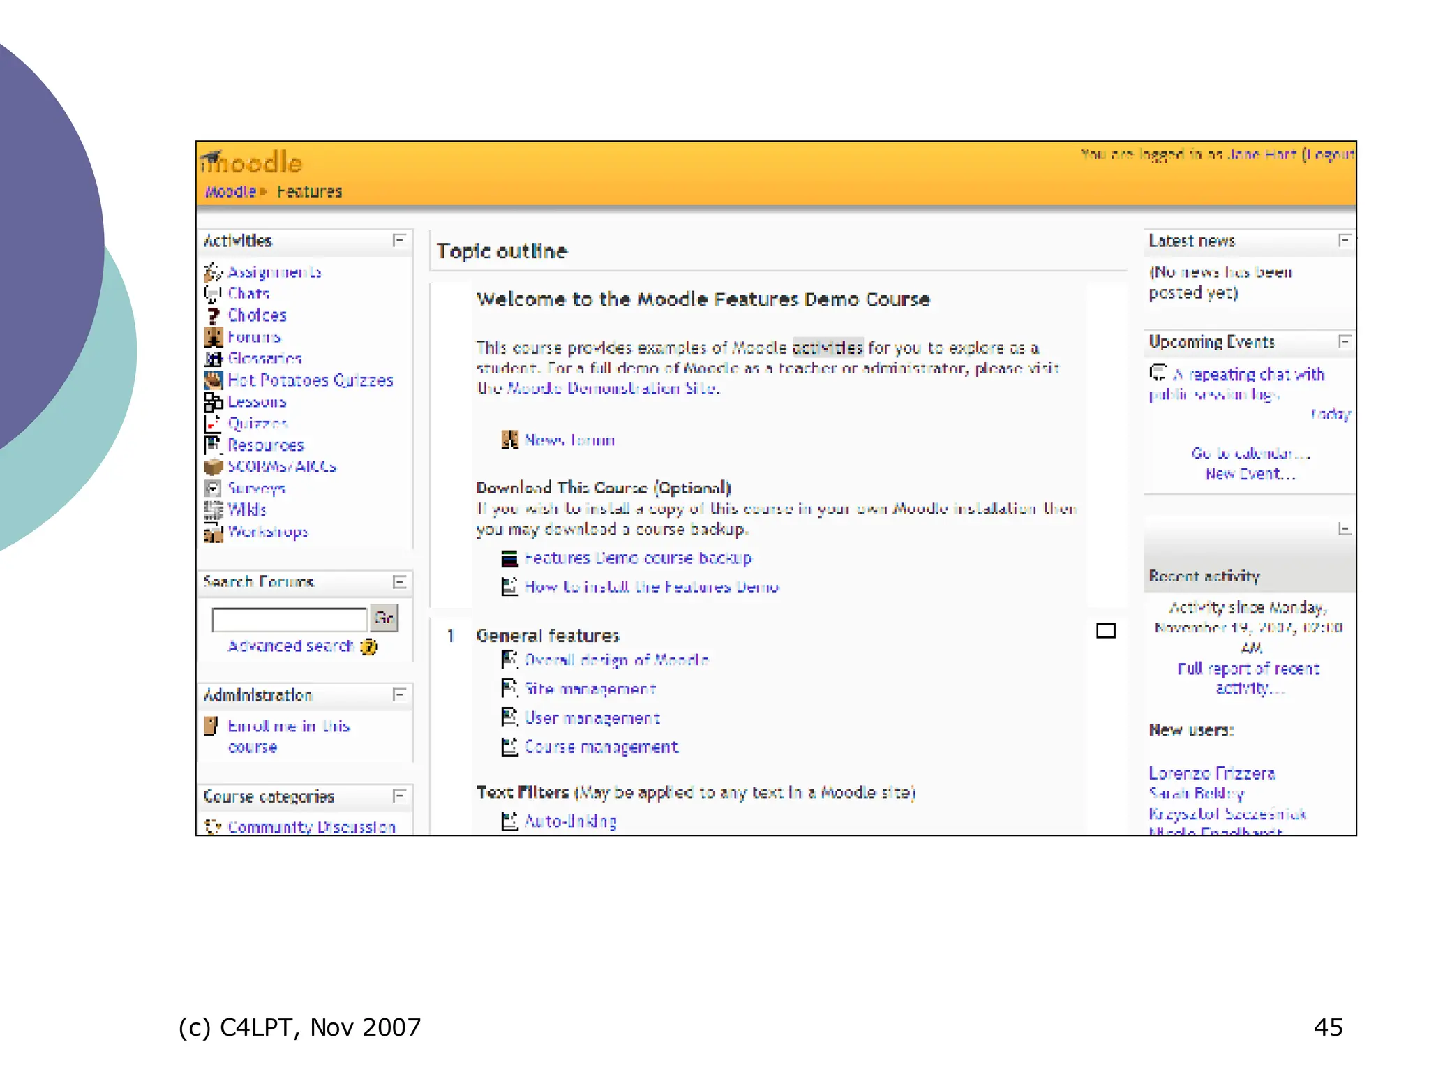Click the Hot Potatoes Quizzes icon

tap(213, 380)
